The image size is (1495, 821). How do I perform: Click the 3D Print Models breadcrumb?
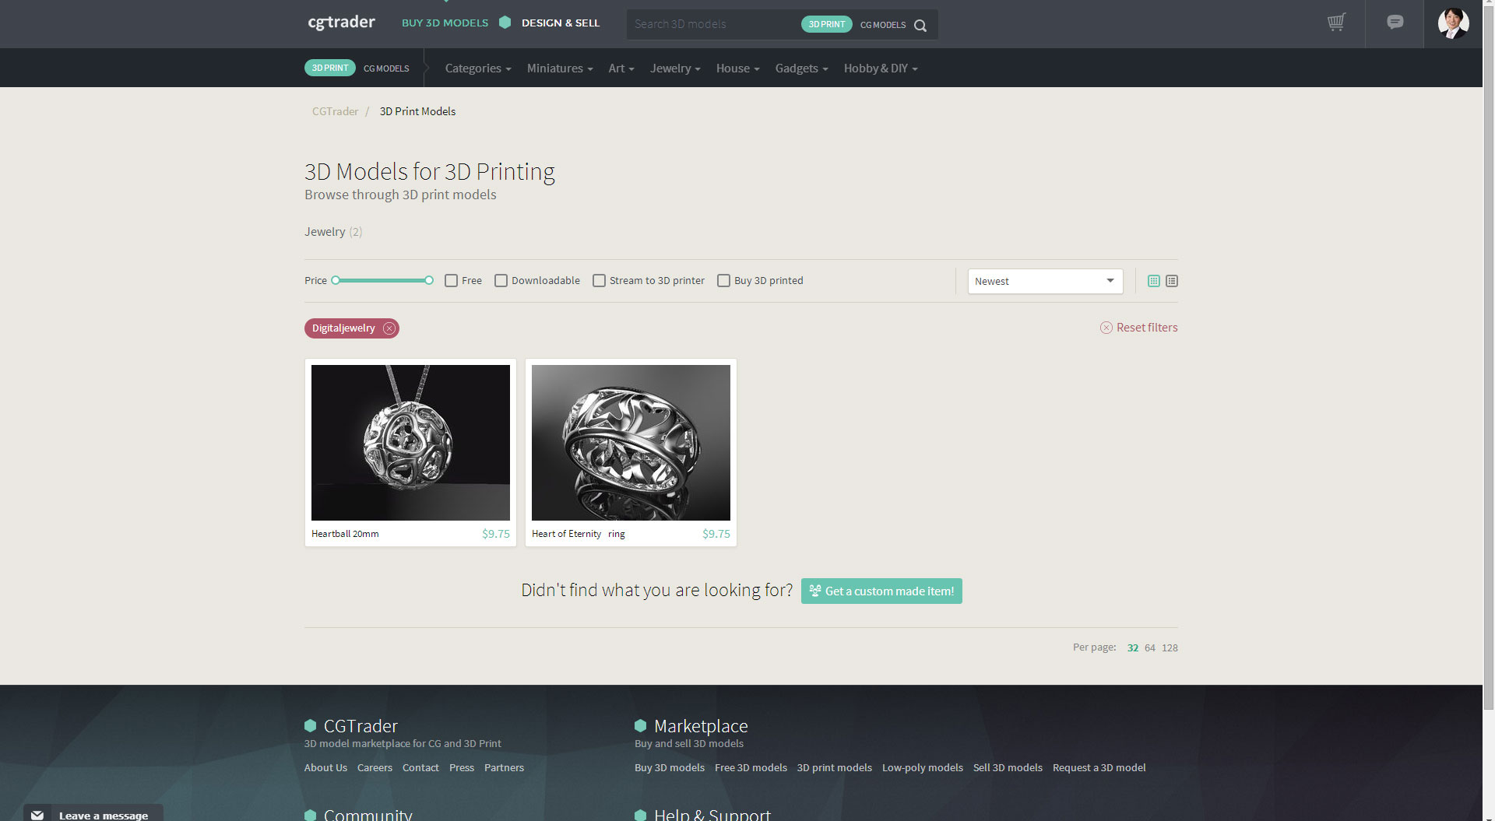pos(417,111)
